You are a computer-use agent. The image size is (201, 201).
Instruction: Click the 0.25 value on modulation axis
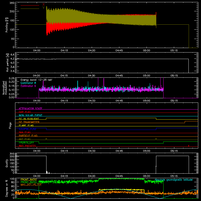[12, 78]
